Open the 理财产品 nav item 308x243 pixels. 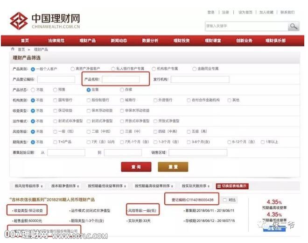click(88, 41)
